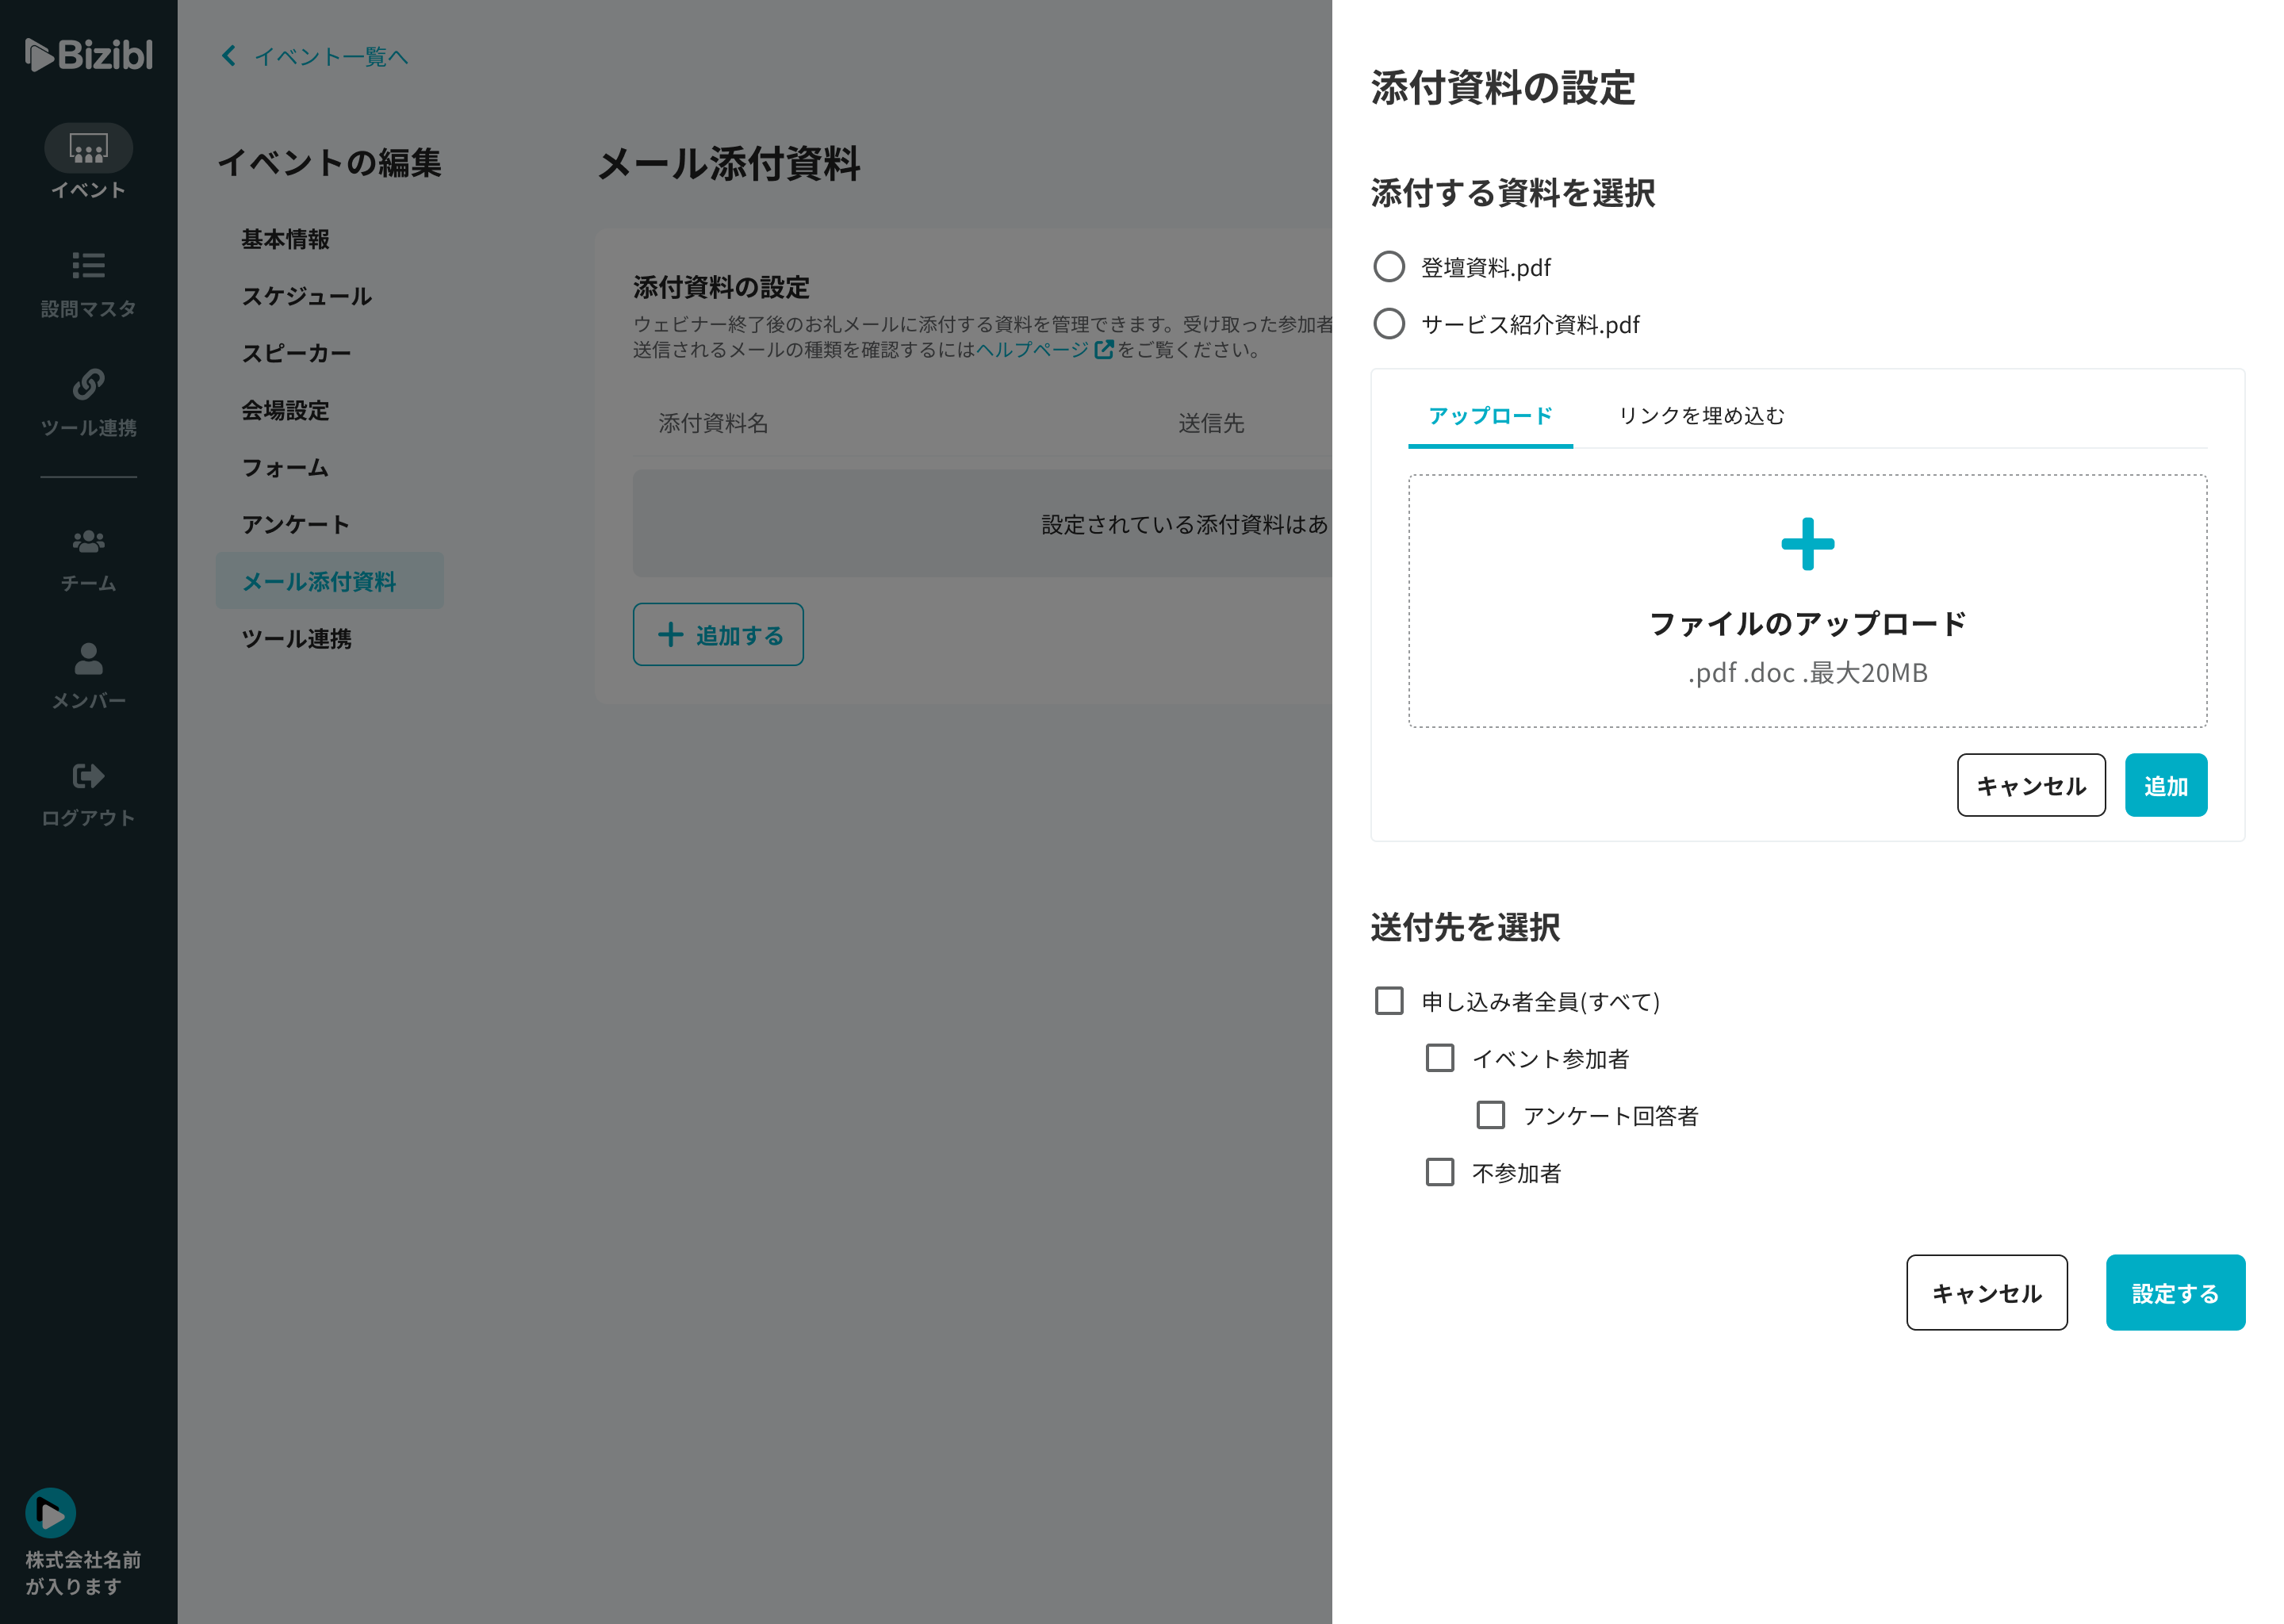The height and width of the screenshot is (1624, 2284).
Task: Switch to リンクを埋め込む tab
Action: coord(1700,416)
